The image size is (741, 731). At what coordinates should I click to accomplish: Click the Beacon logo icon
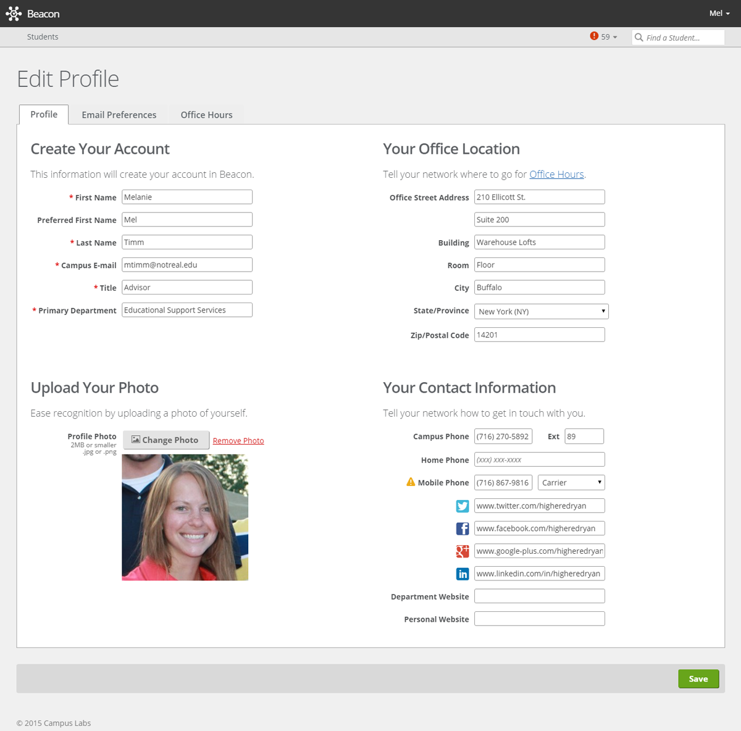[x=14, y=13]
